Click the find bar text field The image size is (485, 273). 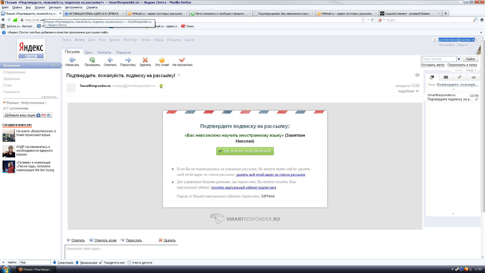pos(35,263)
